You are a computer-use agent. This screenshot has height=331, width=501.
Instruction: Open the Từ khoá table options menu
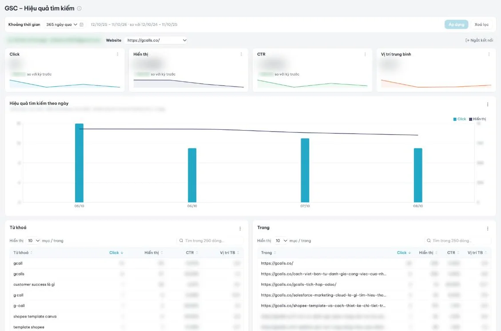tap(240, 229)
